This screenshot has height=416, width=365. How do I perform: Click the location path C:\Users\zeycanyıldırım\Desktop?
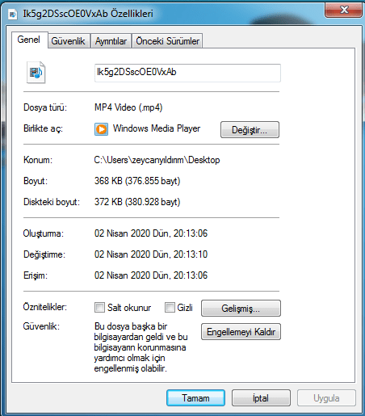click(157, 160)
